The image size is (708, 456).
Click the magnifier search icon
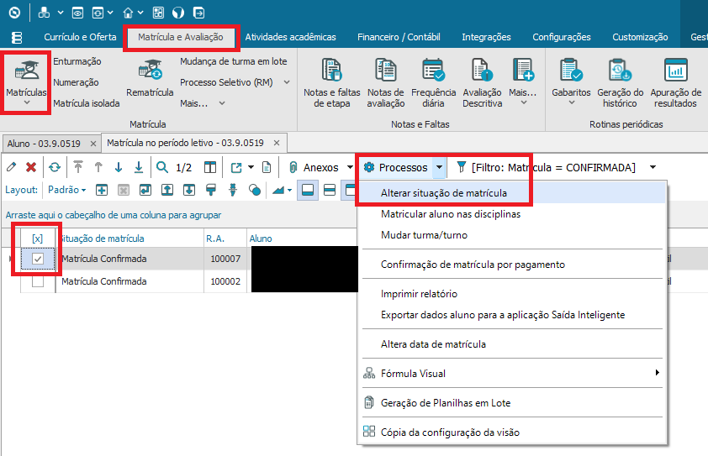click(162, 167)
